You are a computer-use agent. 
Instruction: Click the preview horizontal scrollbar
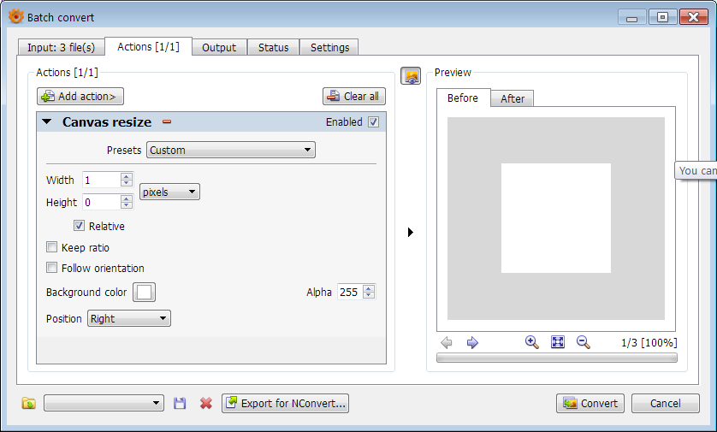556,358
